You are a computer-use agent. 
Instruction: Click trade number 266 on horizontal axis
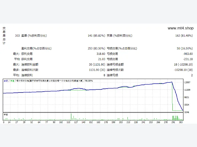pyautogui.click(x=158, y=122)
